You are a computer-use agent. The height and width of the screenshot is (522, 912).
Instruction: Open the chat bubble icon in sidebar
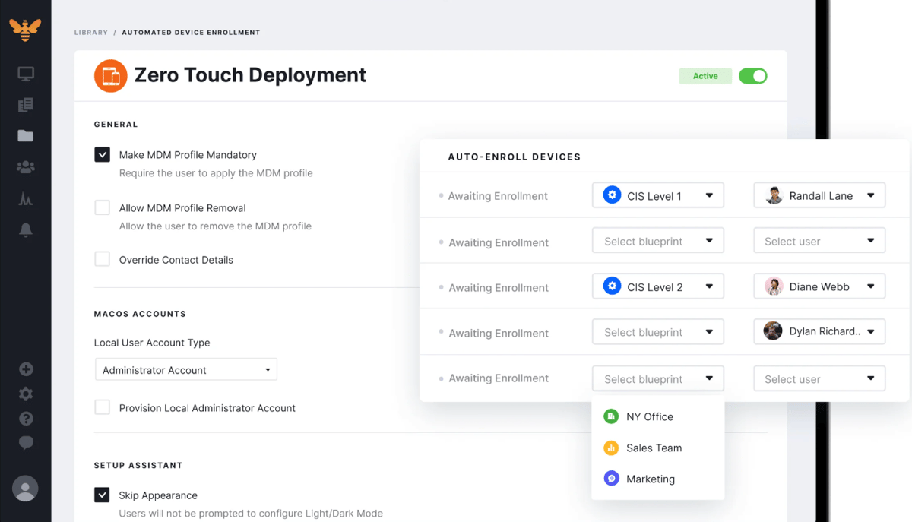pos(26,442)
